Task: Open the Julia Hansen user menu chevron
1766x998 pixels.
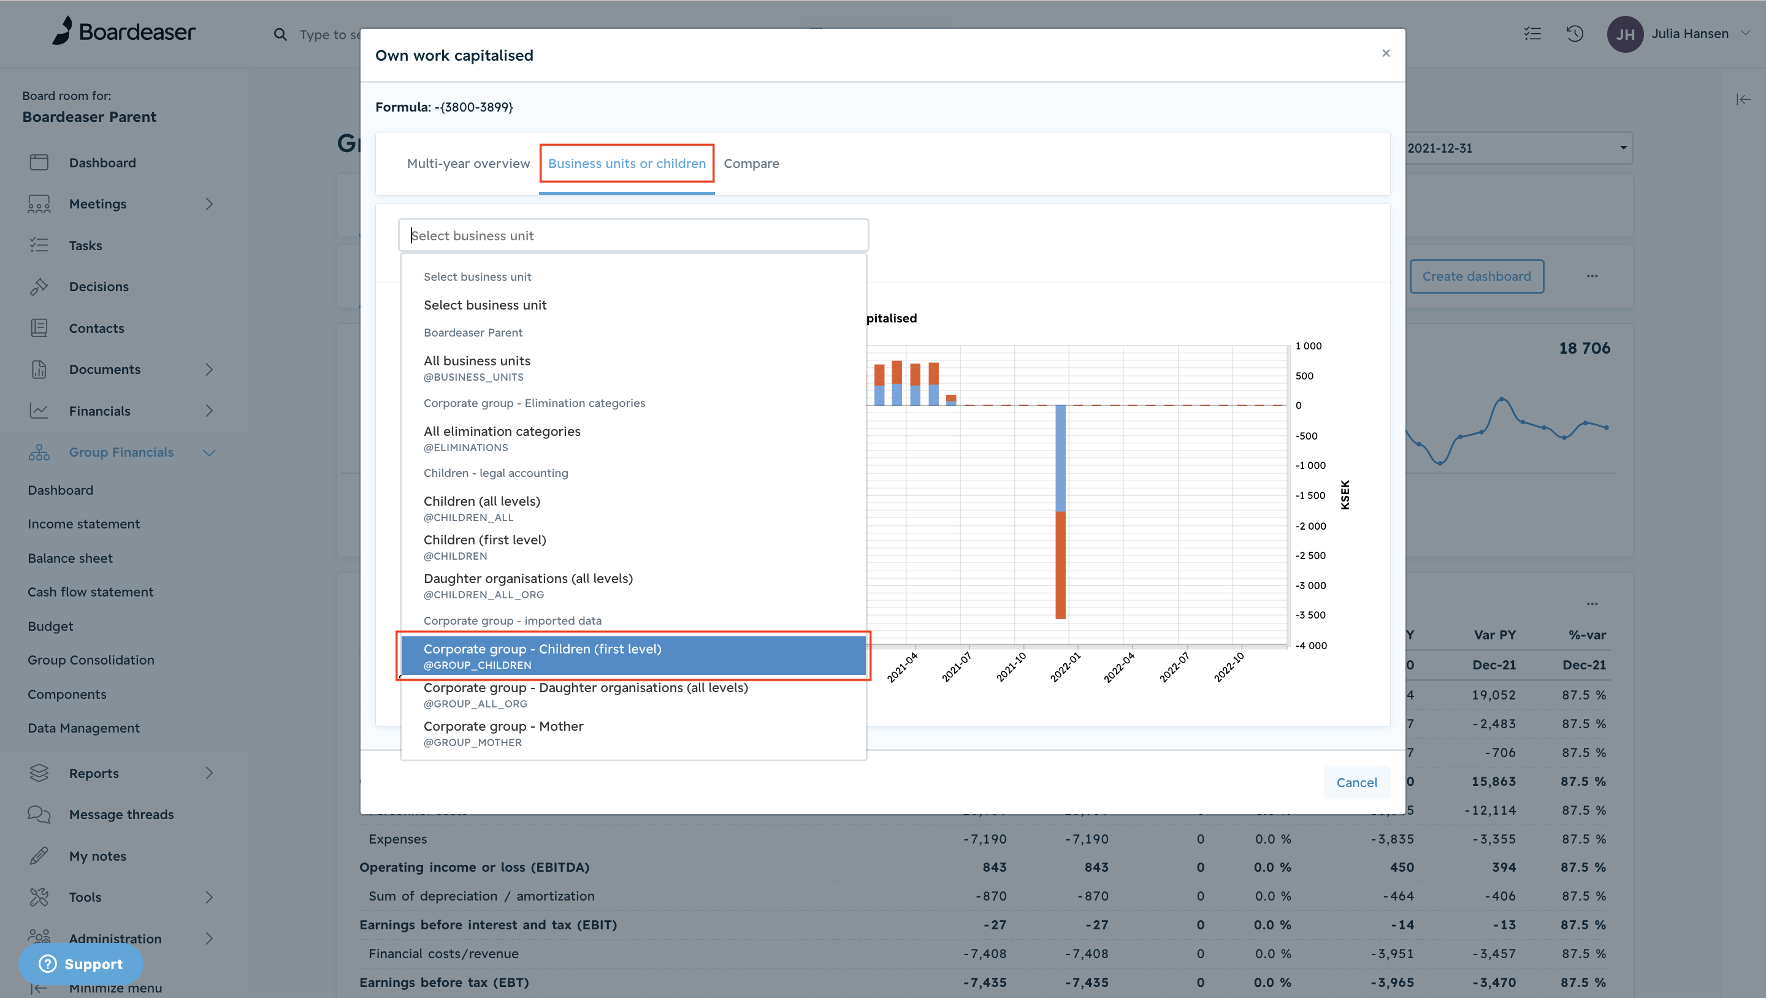Action: [x=1745, y=33]
